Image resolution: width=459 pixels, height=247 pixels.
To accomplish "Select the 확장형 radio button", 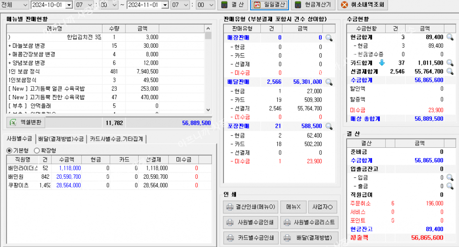I will point(38,151).
